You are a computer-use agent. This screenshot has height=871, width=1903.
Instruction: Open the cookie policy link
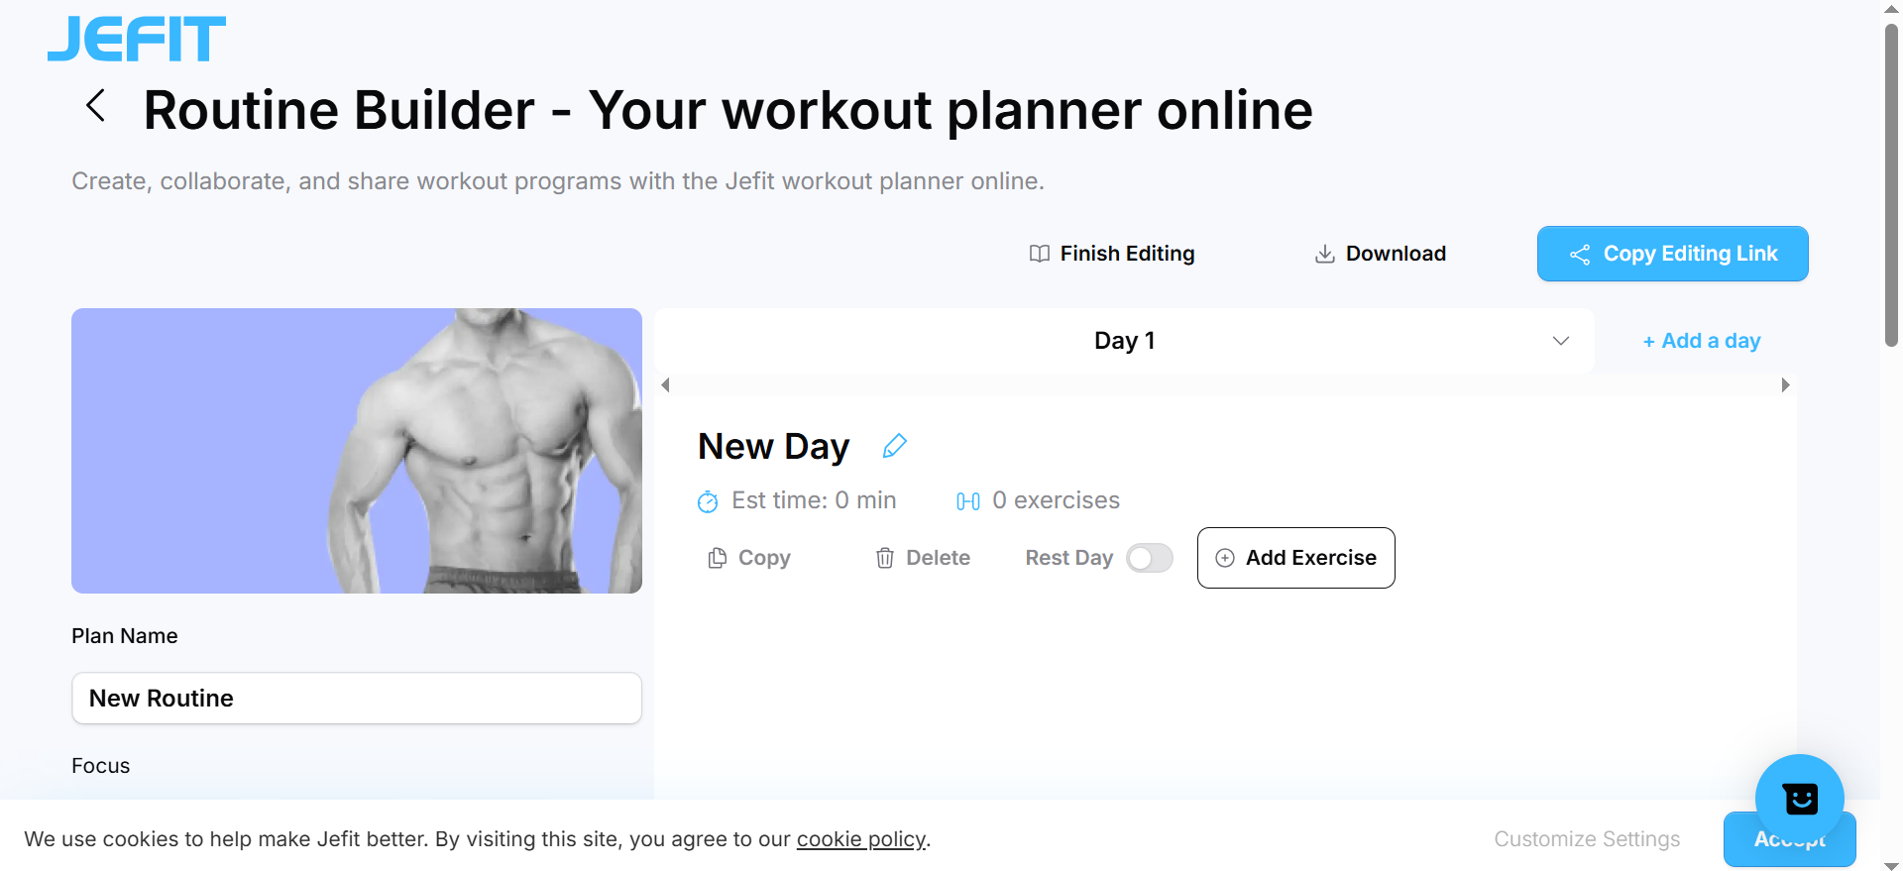click(x=860, y=839)
